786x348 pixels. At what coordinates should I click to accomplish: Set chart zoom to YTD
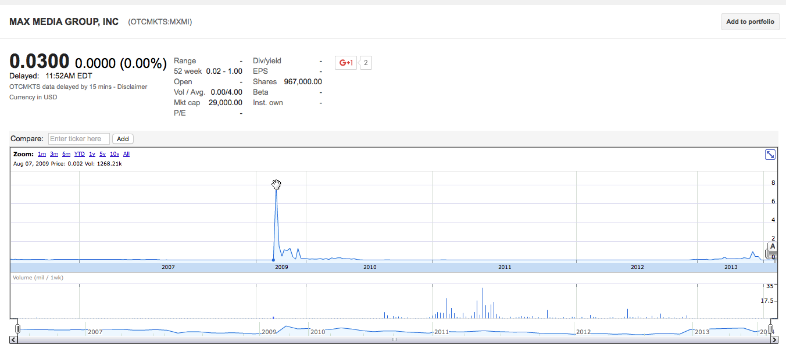click(x=80, y=154)
